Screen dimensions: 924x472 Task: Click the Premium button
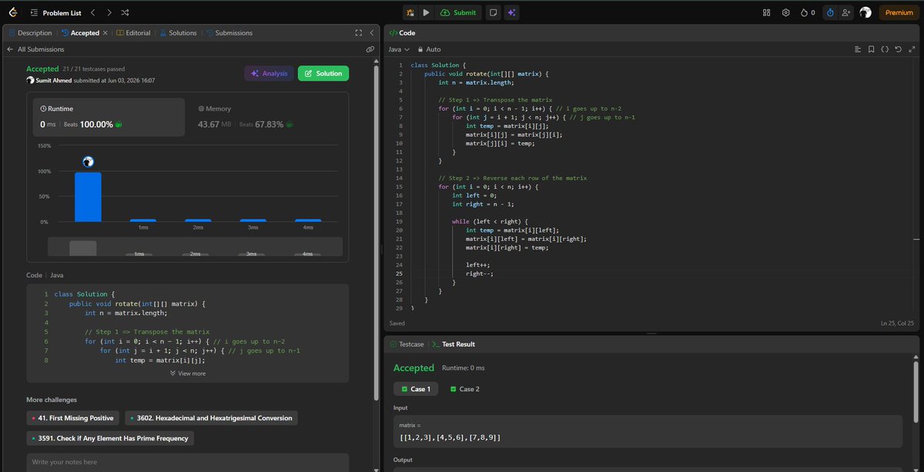click(899, 13)
